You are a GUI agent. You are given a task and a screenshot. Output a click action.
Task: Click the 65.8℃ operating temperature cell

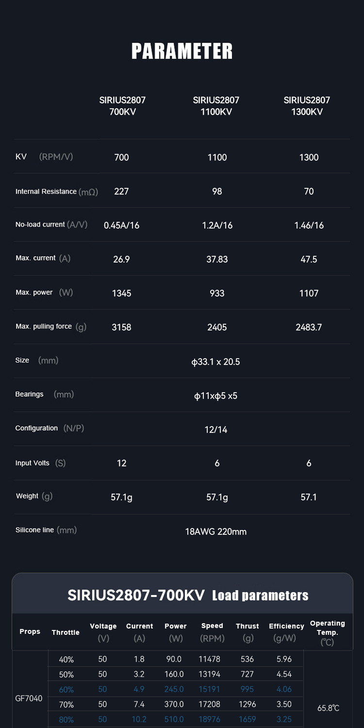pos(328,708)
